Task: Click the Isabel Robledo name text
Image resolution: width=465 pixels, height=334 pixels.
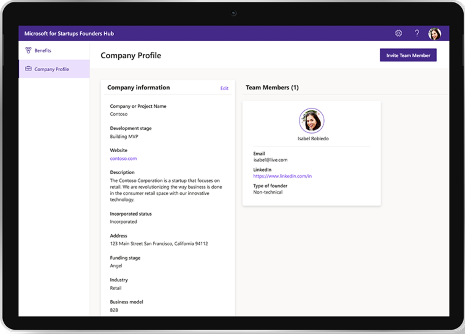Action: [x=313, y=139]
